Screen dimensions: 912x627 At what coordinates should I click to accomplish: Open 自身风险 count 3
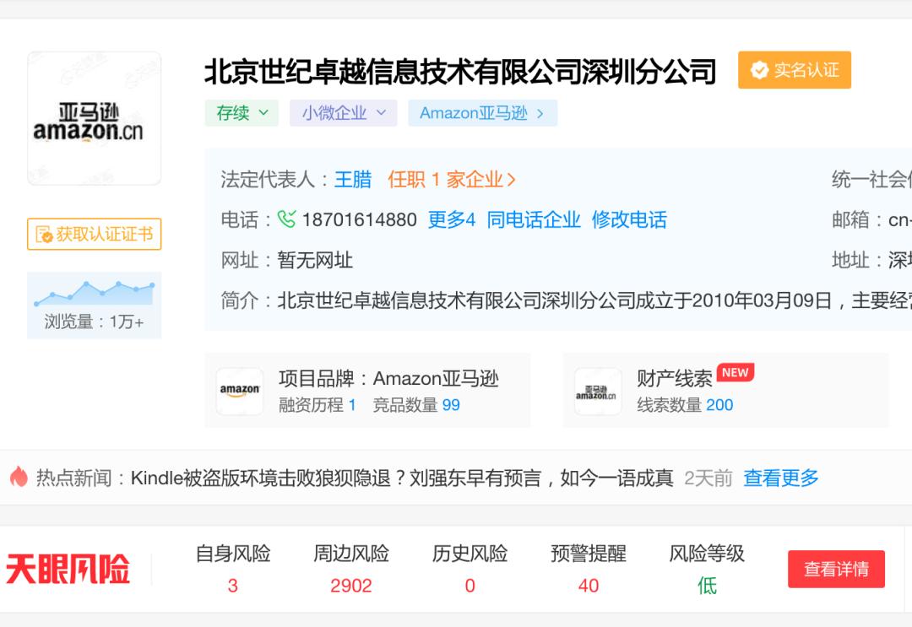coord(233,585)
